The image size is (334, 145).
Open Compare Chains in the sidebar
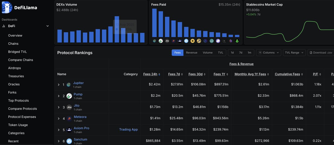(21, 60)
